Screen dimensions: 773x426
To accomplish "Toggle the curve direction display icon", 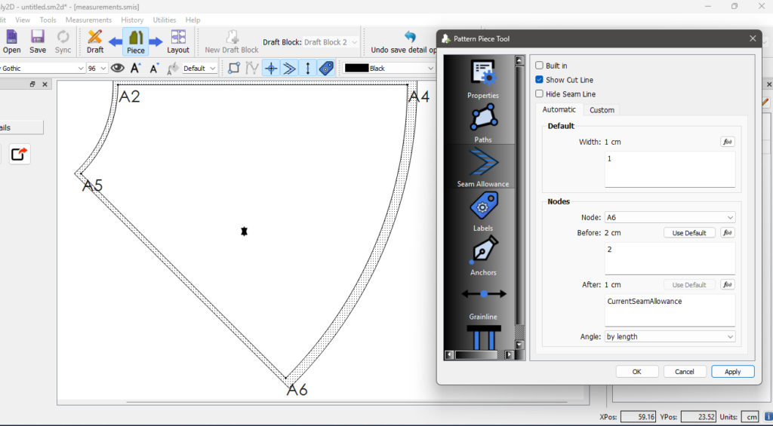I will 252,68.
